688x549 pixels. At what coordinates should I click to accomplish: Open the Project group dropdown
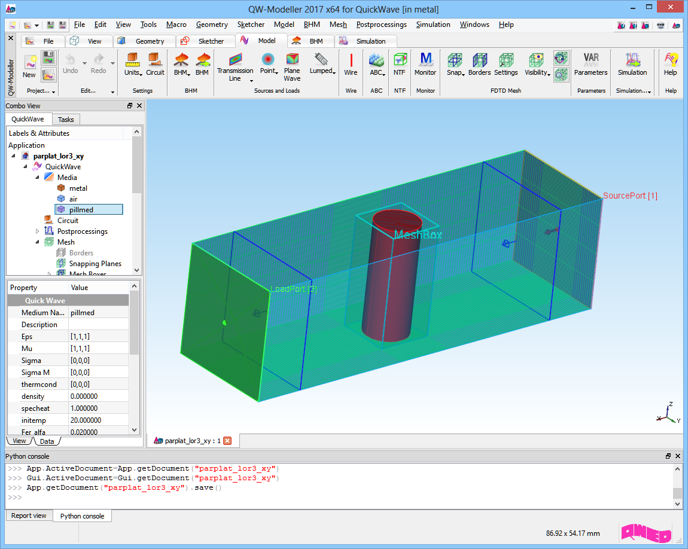[x=53, y=91]
